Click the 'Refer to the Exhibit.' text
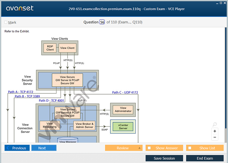The width and height of the screenshot is (228, 163). point(17,31)
